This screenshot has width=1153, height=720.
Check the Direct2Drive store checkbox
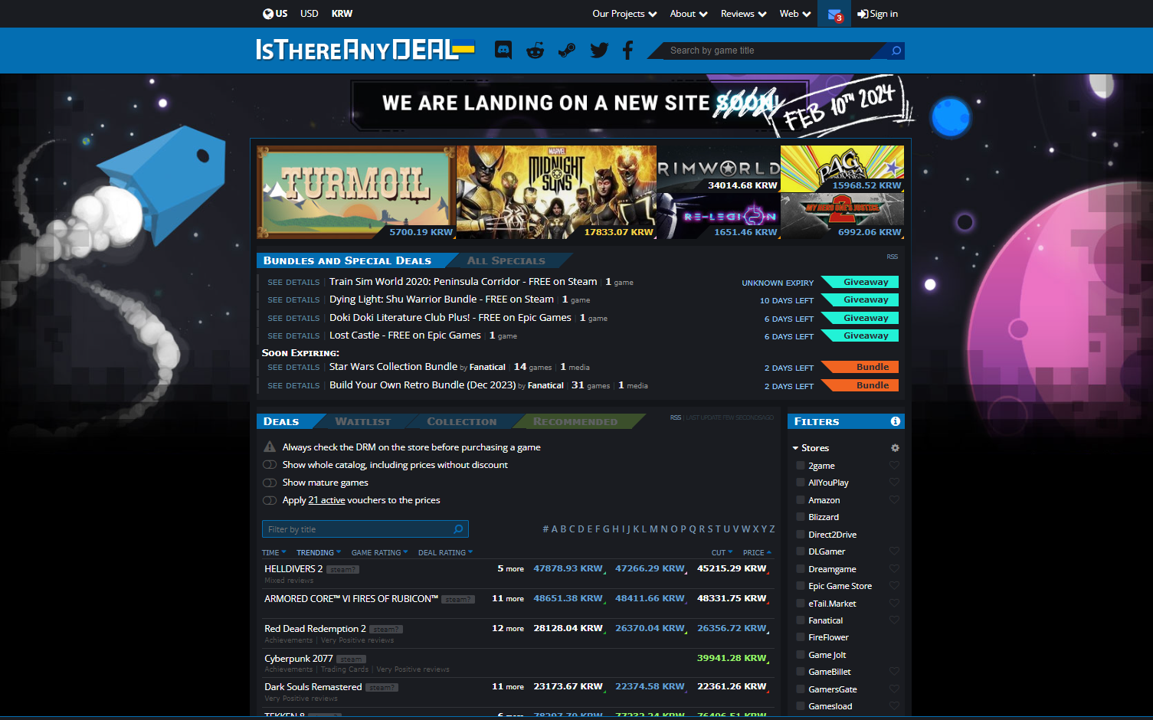[x=801, y=535]
